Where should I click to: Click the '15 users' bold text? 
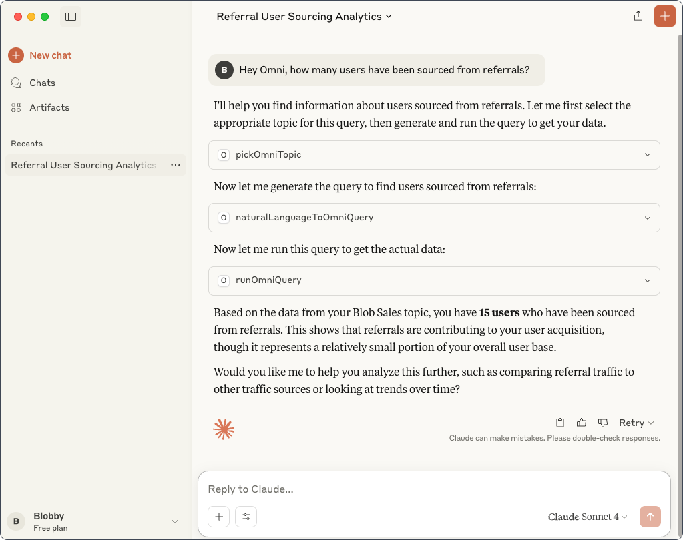499,312
